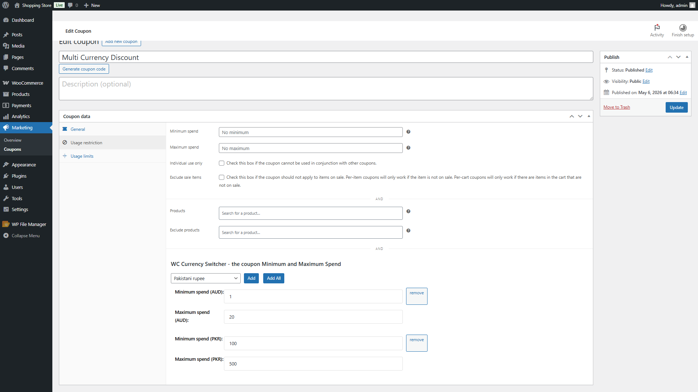
Task: Click the WP File Manager folder icon
Action: tap(6, 224)
